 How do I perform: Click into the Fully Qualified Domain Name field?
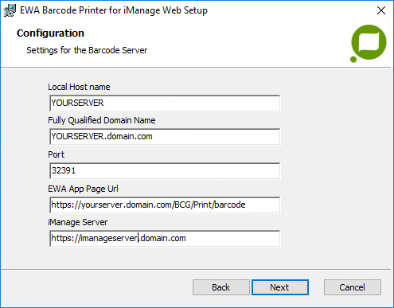click(x=165, y=136)
